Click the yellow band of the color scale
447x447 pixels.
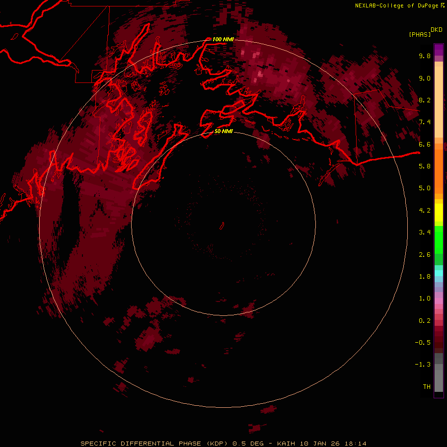pos(439,213)
